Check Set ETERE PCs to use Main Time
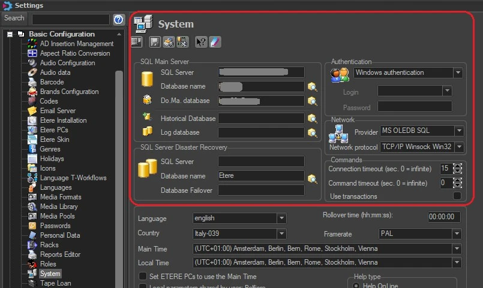Viewport: 483px width, 288px height. [143, 276]
